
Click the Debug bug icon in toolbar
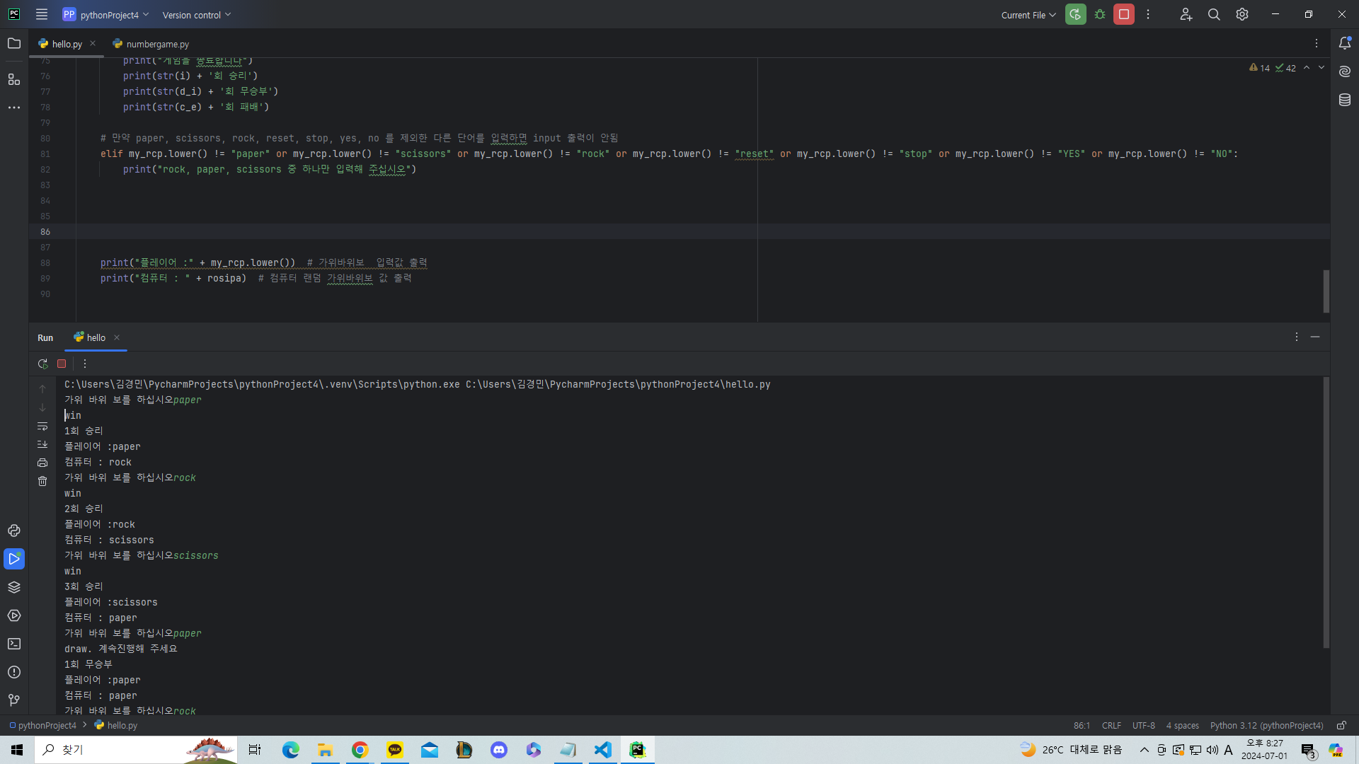[1100, 15]
